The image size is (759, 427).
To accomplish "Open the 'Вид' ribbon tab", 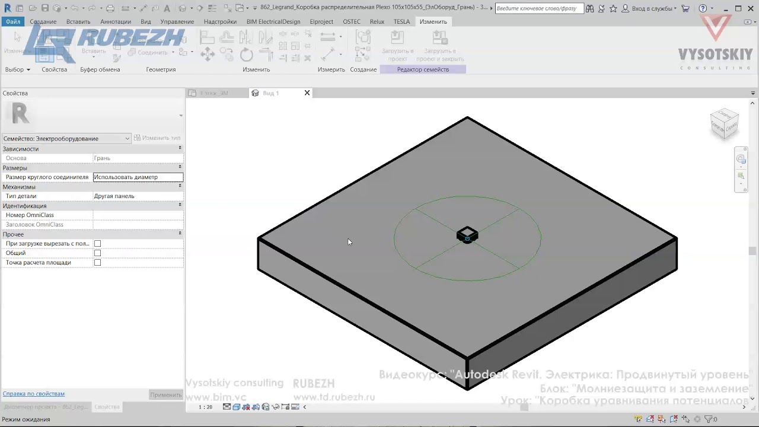I will (146, 21).
